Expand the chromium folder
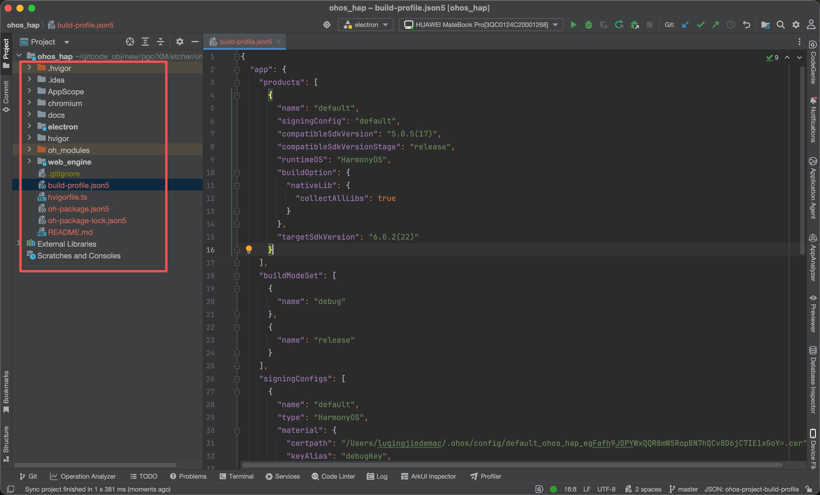 (x=29, y=103)
